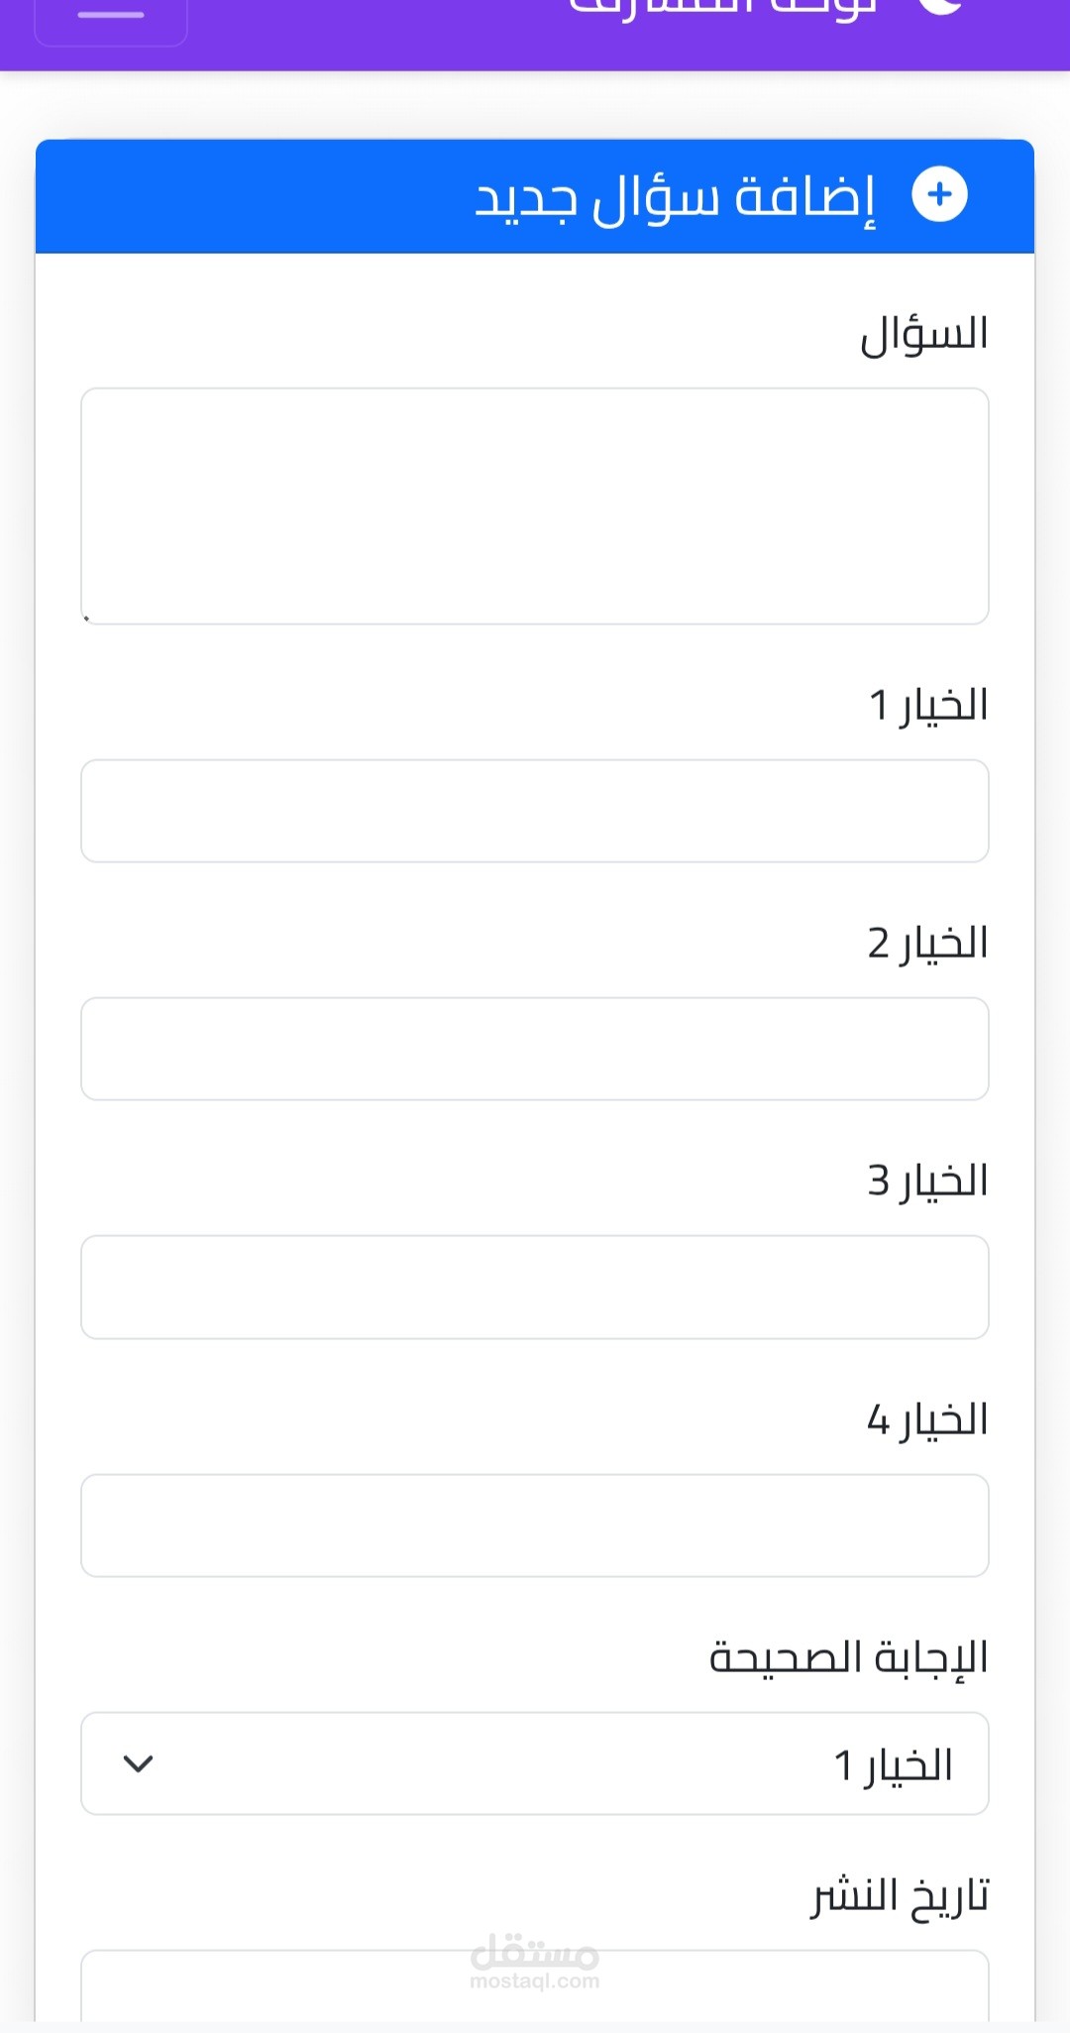This screenshot has height=2033, width=1070.
Task: Click the partially visible dashboard title in purple bar
Action: (x=723, y=8)
